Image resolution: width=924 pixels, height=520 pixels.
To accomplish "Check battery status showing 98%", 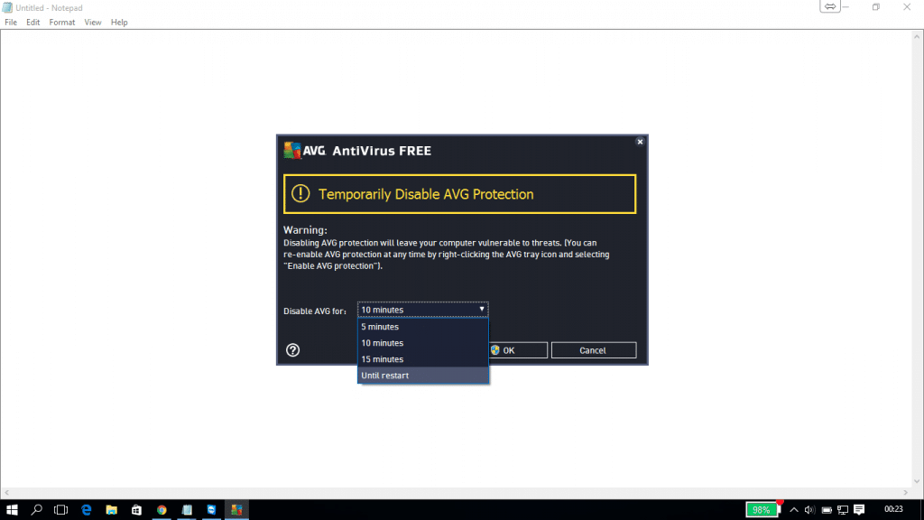I will pyautogui.click(x=761, y=509).
